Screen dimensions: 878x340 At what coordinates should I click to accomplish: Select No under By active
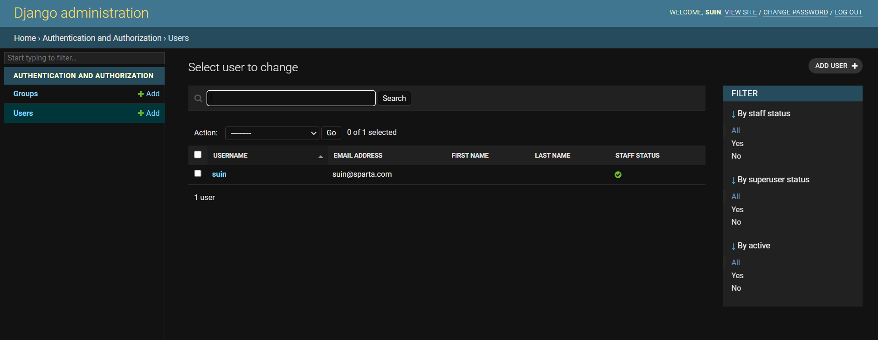tap(736, 288)
